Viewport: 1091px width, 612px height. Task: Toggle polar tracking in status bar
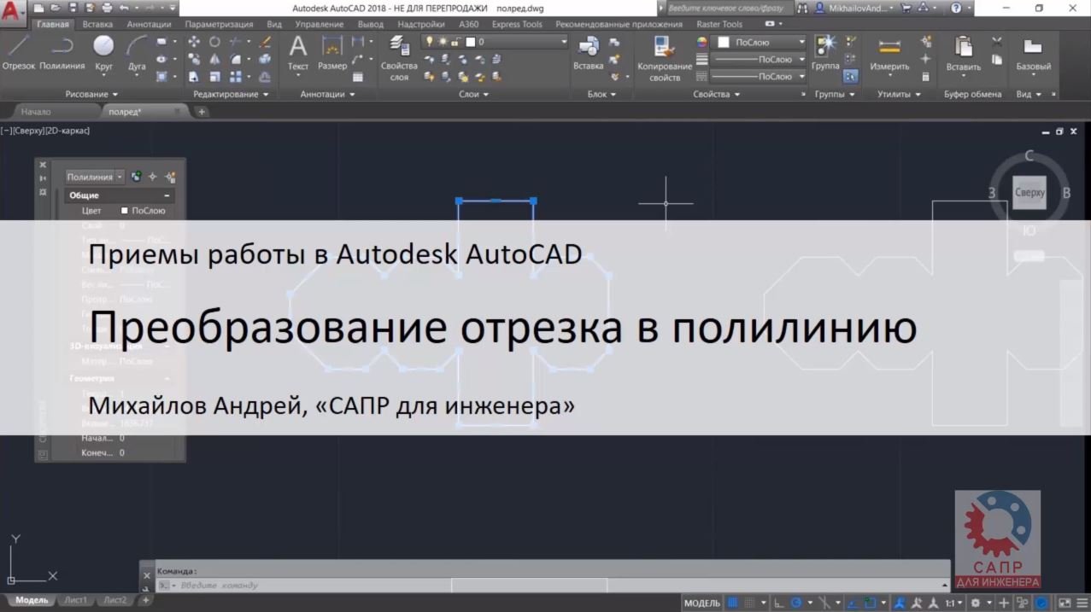[x=798, y=603]
